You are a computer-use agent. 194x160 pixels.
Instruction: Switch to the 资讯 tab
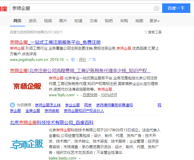click(x=33, y=21)
